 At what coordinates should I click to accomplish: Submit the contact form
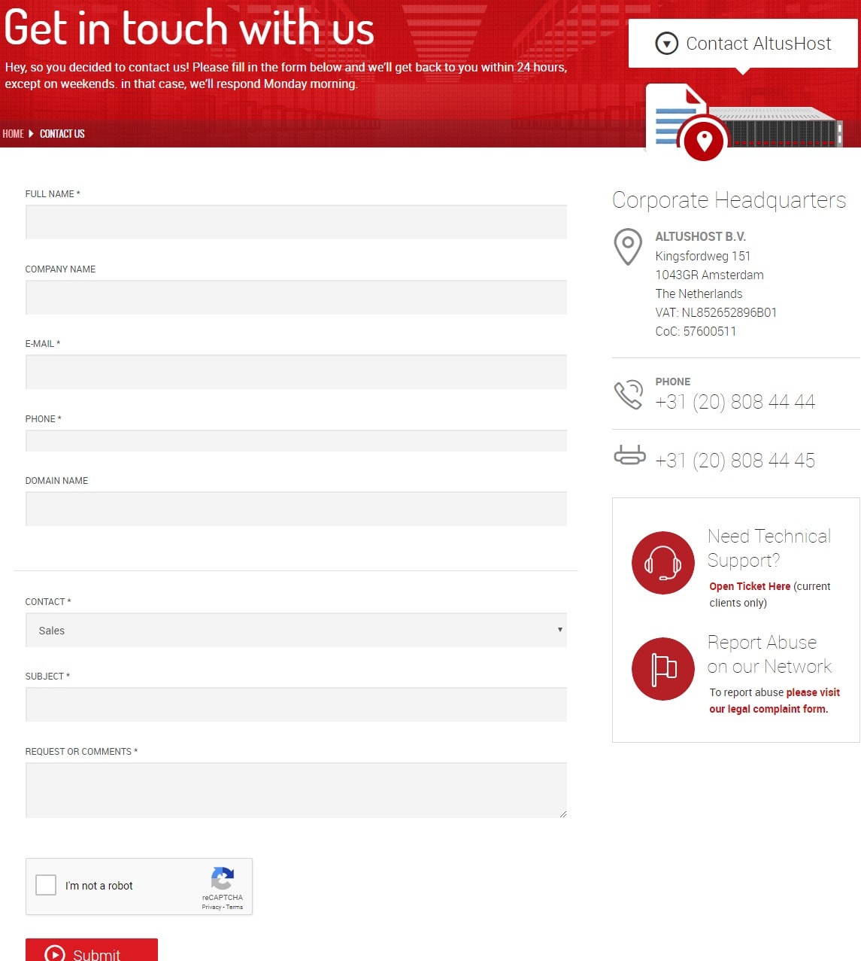(x=92, y=950)
